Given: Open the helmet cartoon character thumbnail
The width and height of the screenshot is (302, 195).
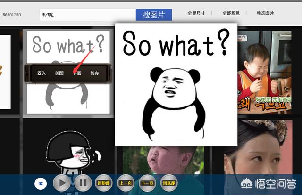Looking at the screenshot, I should click(x=68, y=151).
